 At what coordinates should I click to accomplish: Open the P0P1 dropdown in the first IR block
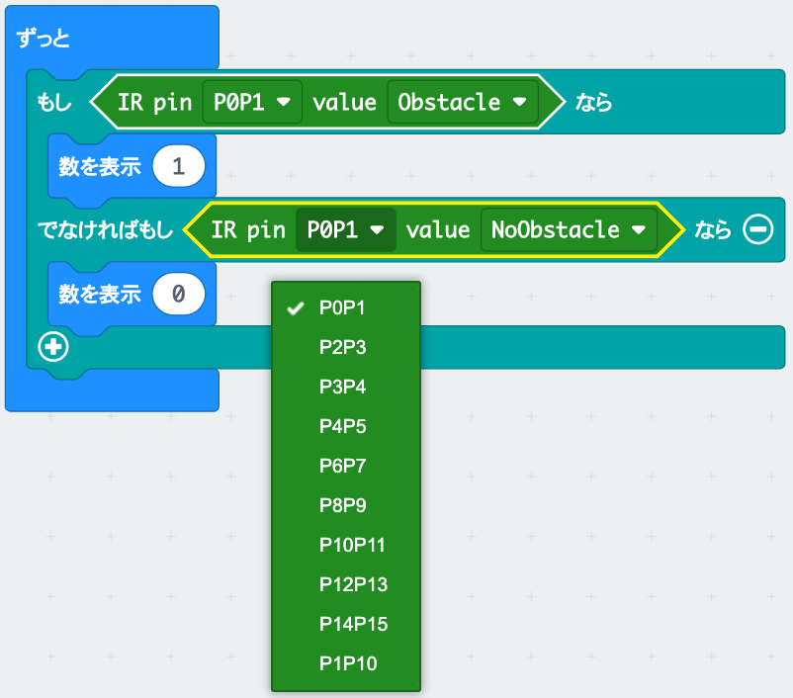(250, 102)
